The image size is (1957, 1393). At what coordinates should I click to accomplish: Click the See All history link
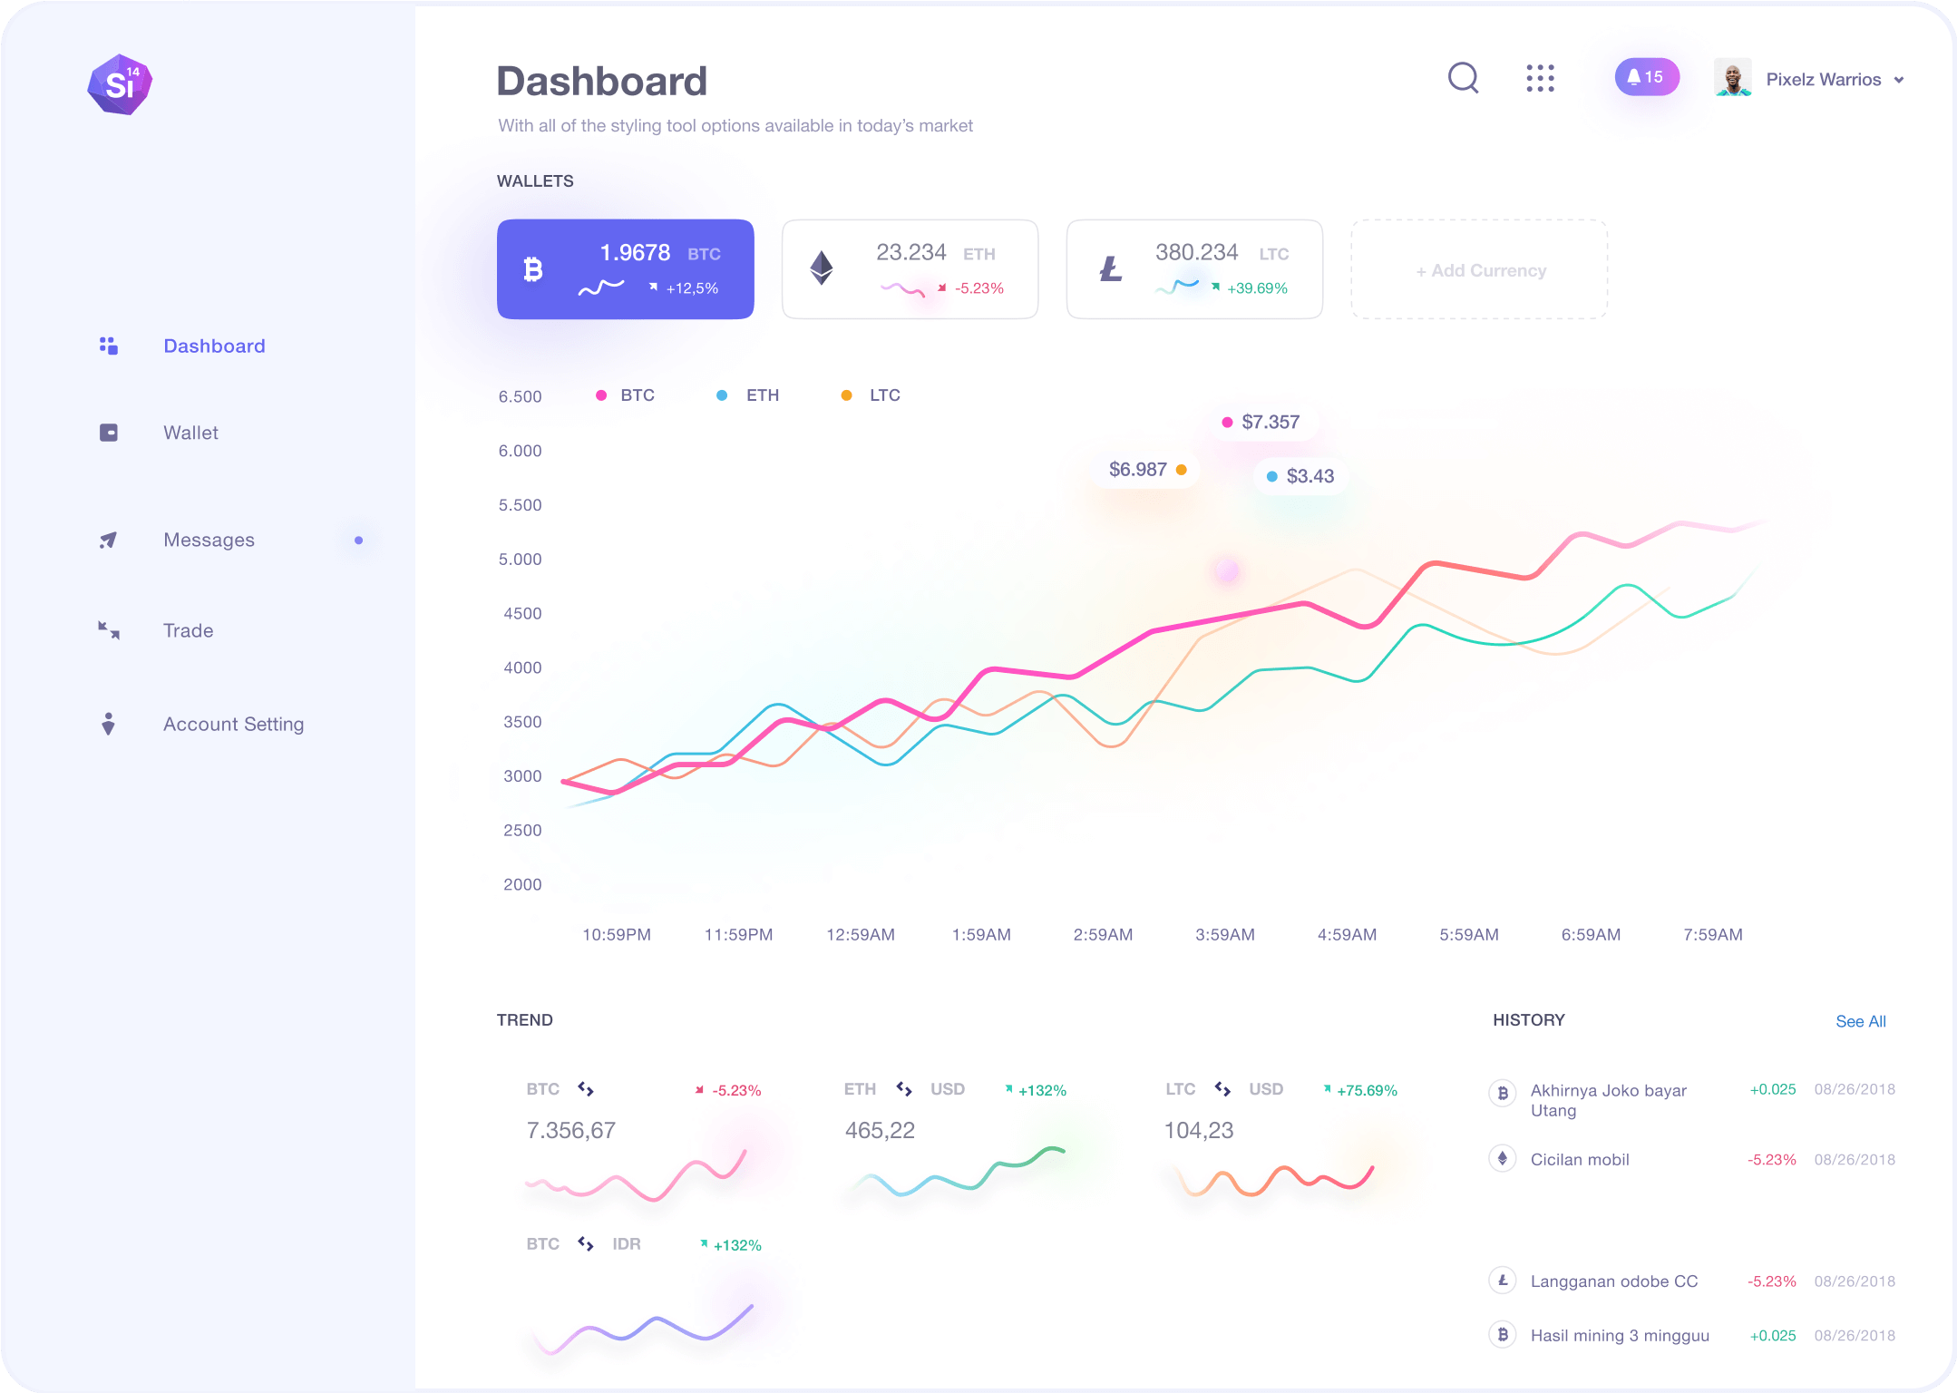pyautogui.click(x=1865, y=1020)
